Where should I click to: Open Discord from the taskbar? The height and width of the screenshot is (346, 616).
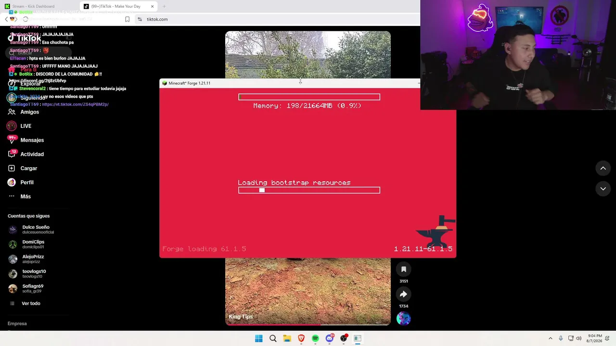point(330,338)
